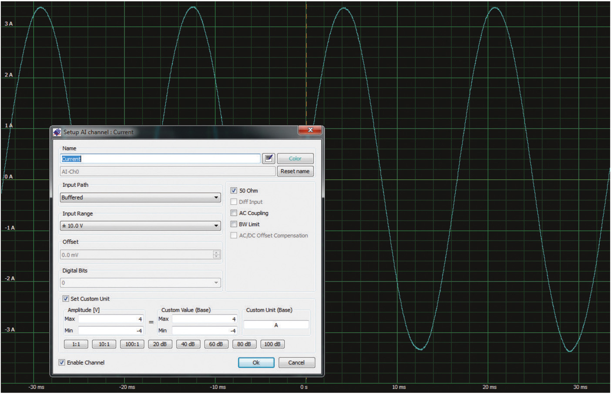Click the 1:1 ratio button
The height and width of the screenshot is (394, 611).
pyautogui.click(x=76, y=344)
